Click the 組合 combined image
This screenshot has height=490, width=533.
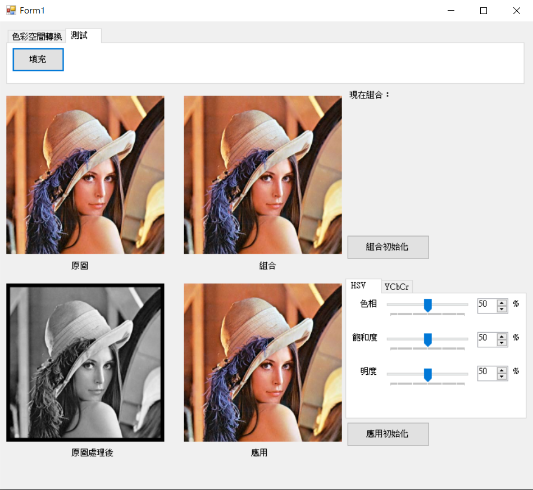click(263, 175)
